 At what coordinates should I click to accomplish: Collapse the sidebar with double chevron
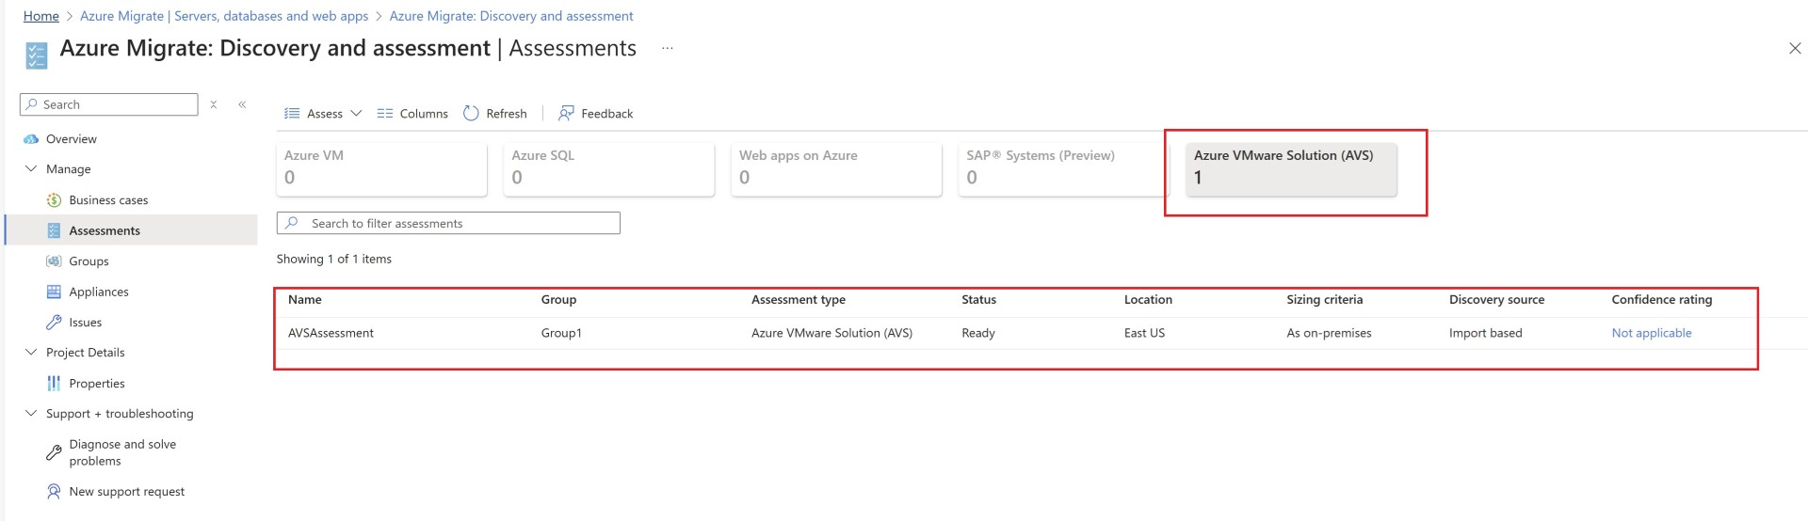click(x=242, y=104)
